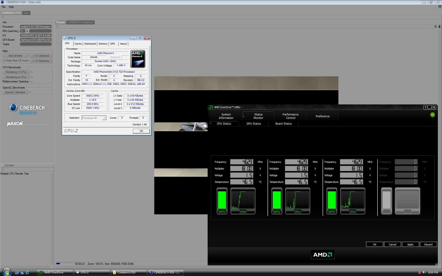Click move-view arrows icon in Pictures panel
442x276 pixels.
436,26
